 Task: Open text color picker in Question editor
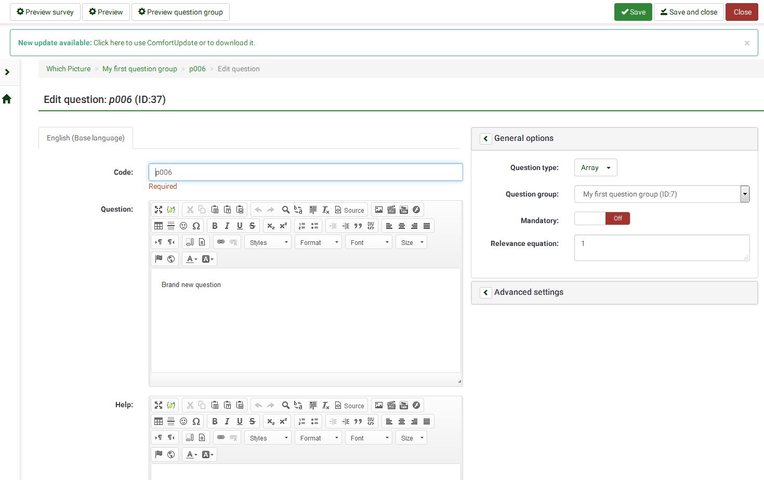[x=191, y=258]
